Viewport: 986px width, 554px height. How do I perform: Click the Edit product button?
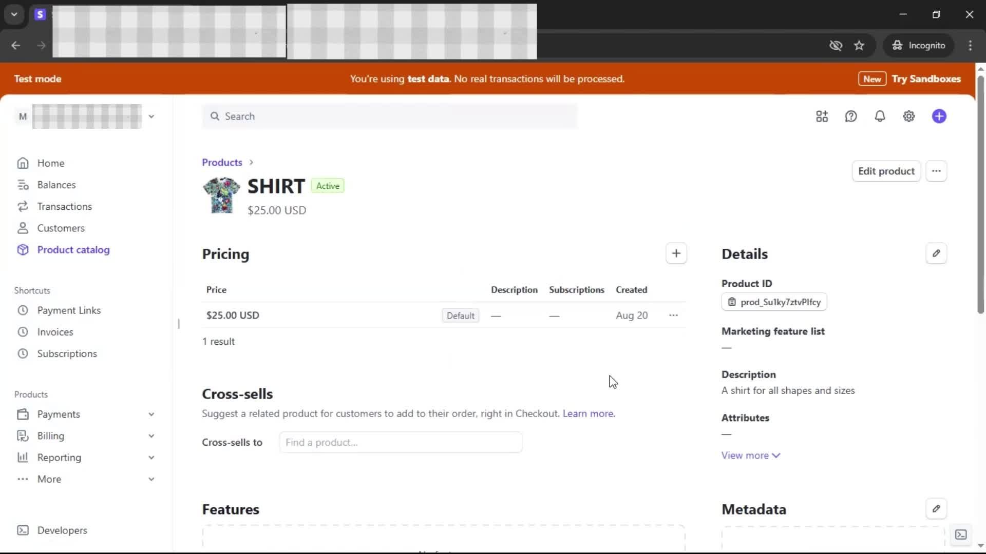pyautogui.click(x=886, y=171)
